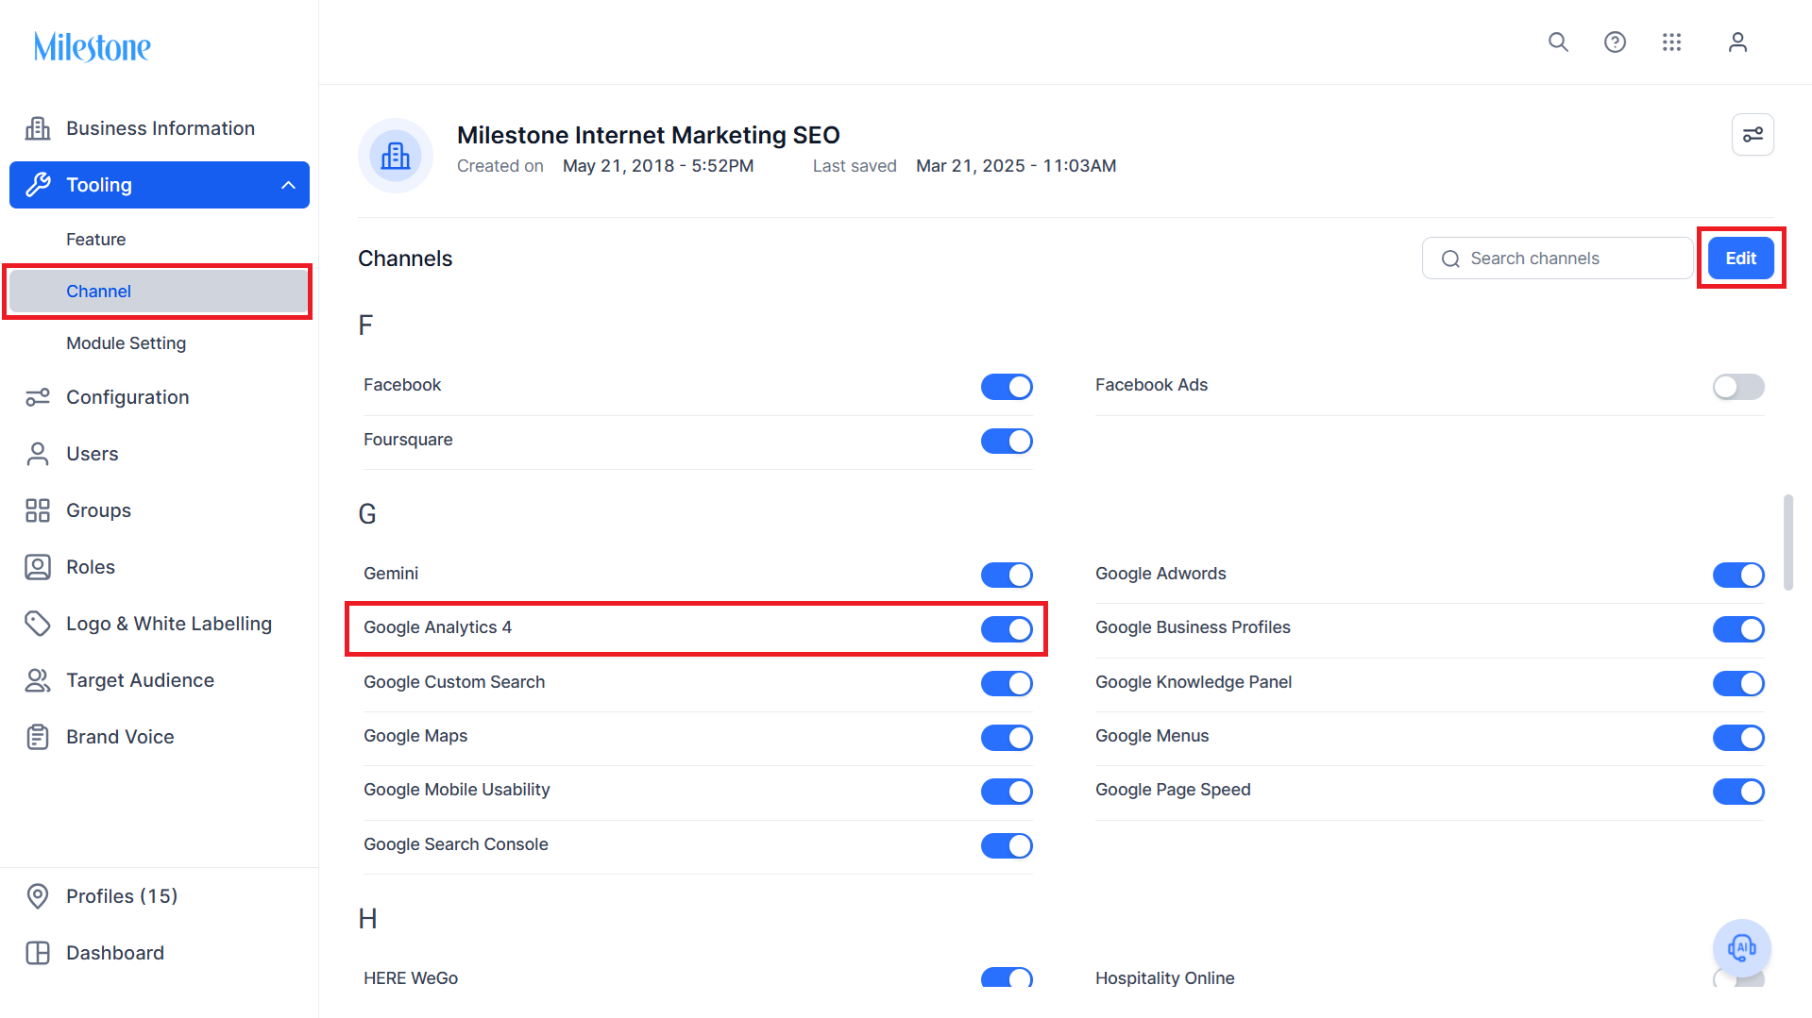Screen dimensions: 1812x1018
Task: Click the Last saved date Mar 21, 2025
Action: coord(1016,166)
